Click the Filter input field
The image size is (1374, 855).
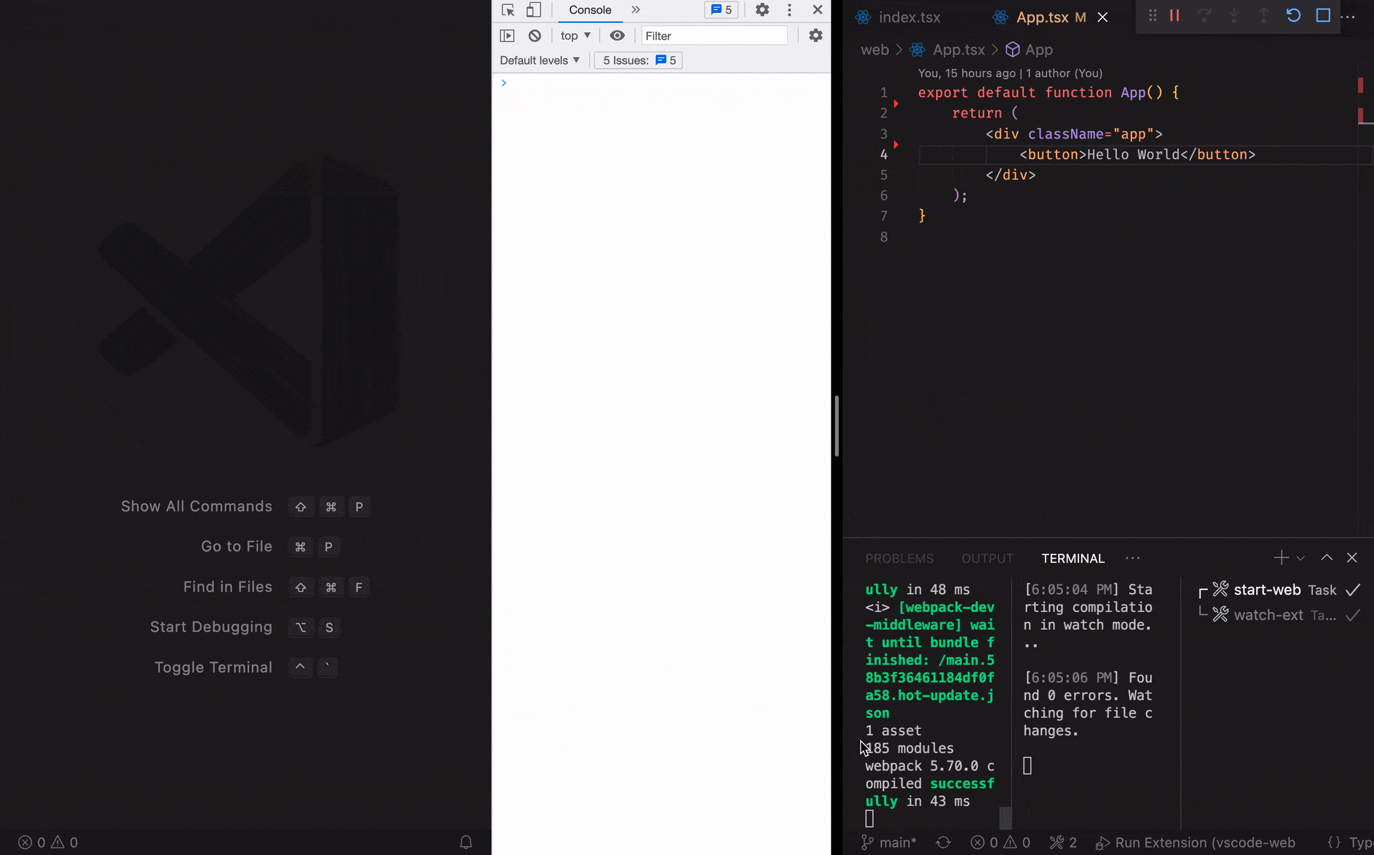(x=714, y=35)
